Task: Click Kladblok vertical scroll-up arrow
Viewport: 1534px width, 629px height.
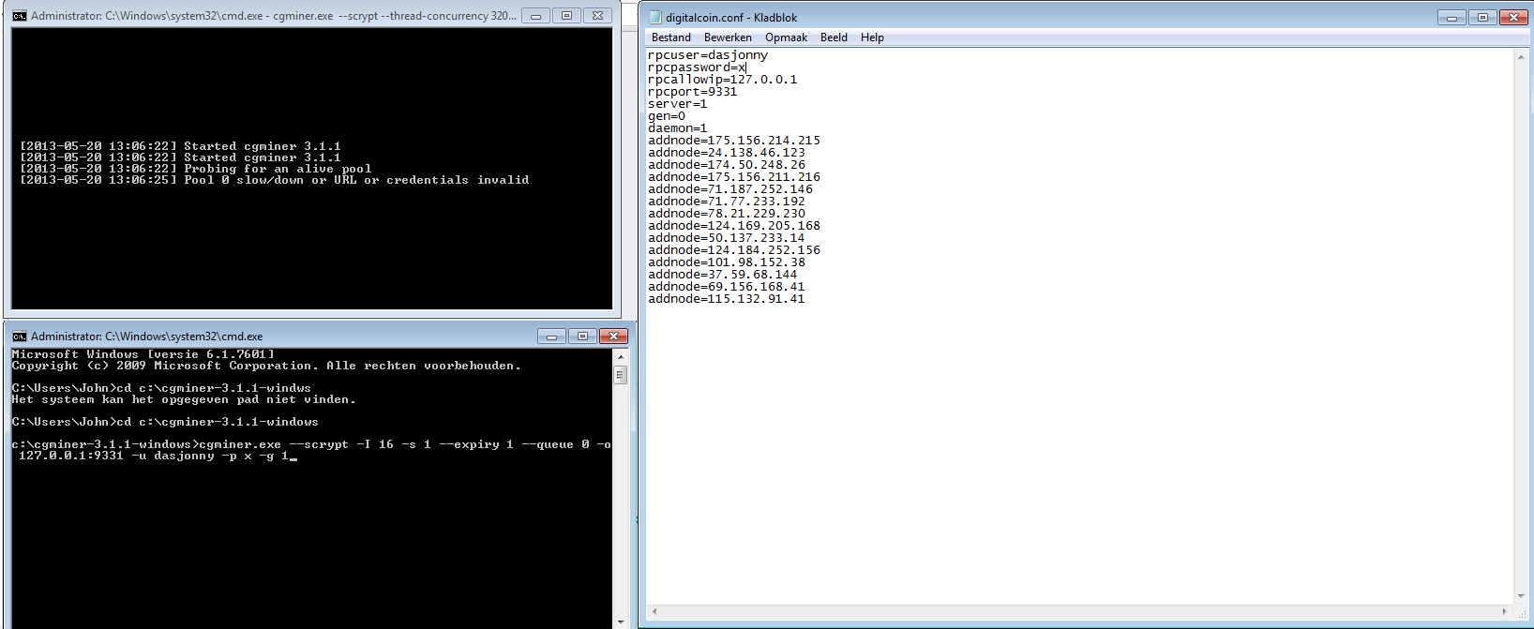Action: tap(1520, 57)
